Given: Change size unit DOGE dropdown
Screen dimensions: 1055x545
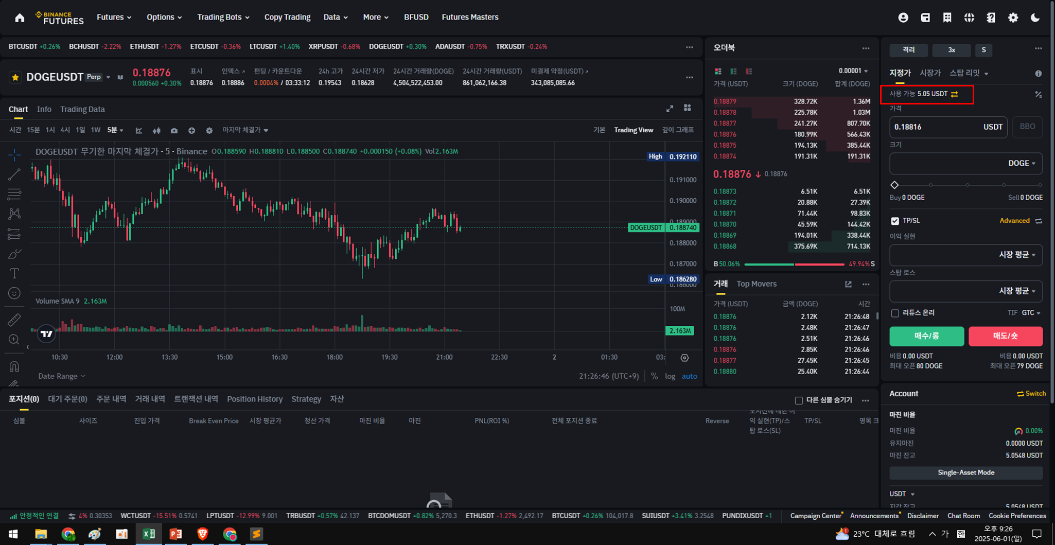Looking at the screenshot, I should pyautogui.click(x=1022, y=163).
